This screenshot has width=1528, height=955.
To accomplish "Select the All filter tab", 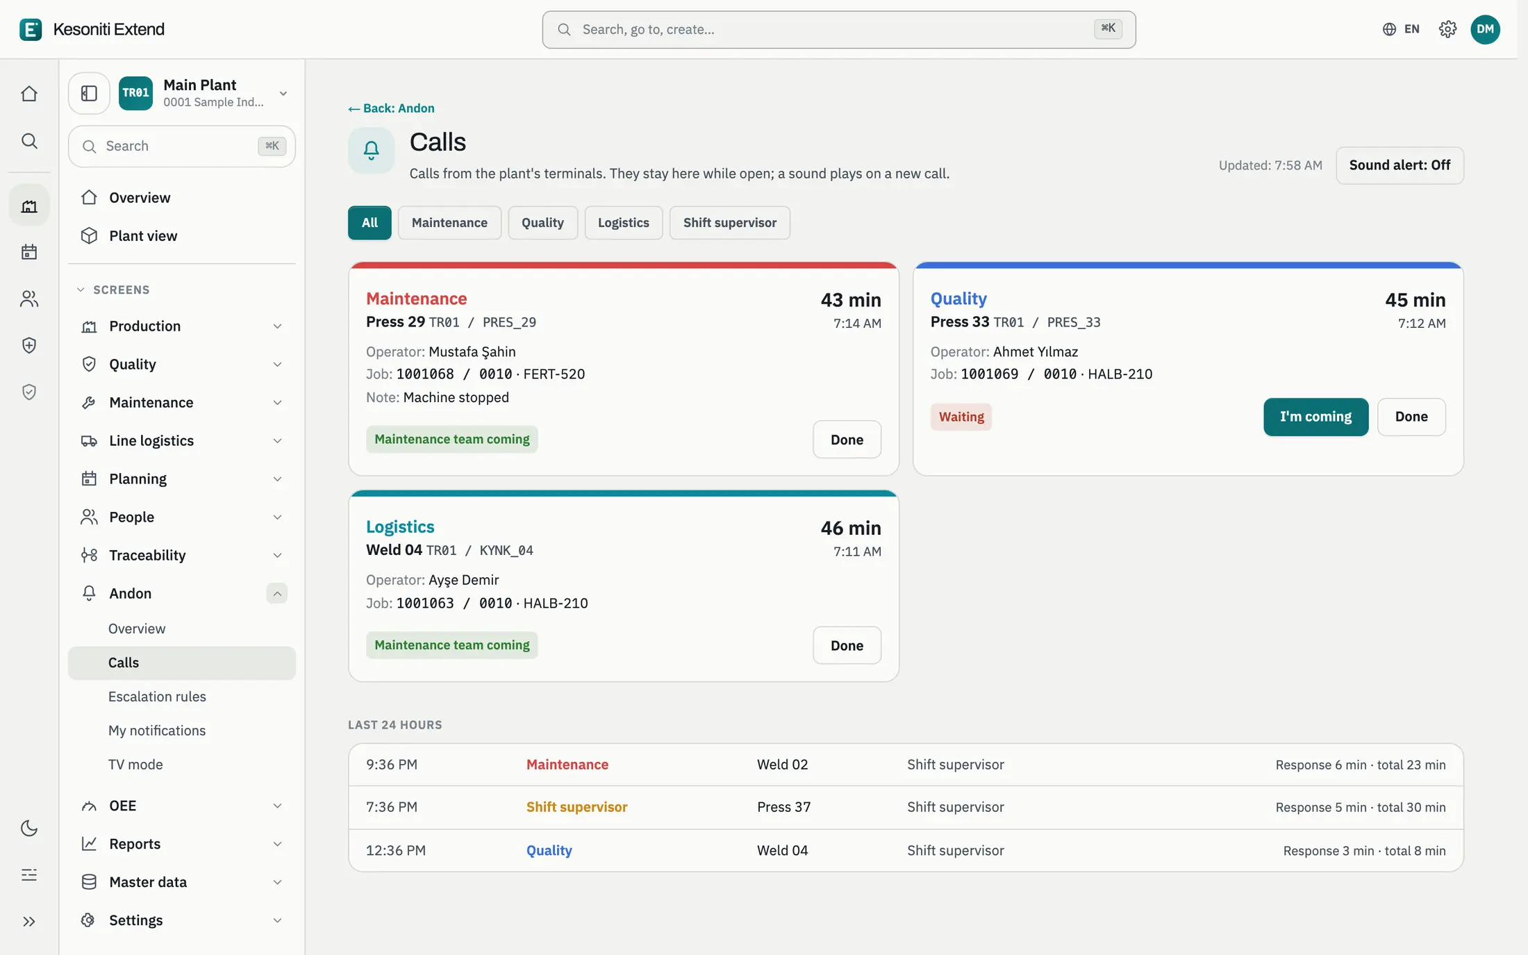I will tap(369, 223).
